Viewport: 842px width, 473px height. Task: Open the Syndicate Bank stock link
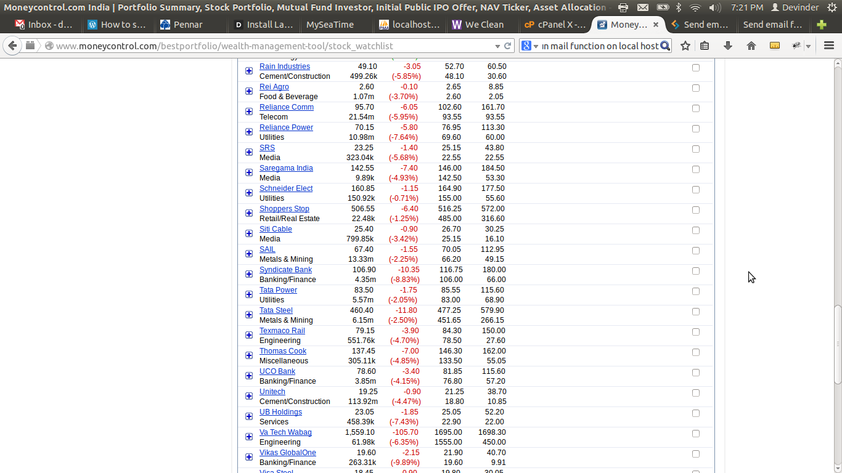pos(285,270)
